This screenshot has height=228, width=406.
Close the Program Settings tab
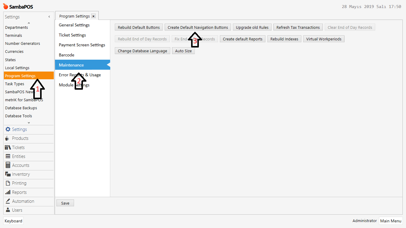click(x=93, y=16)
